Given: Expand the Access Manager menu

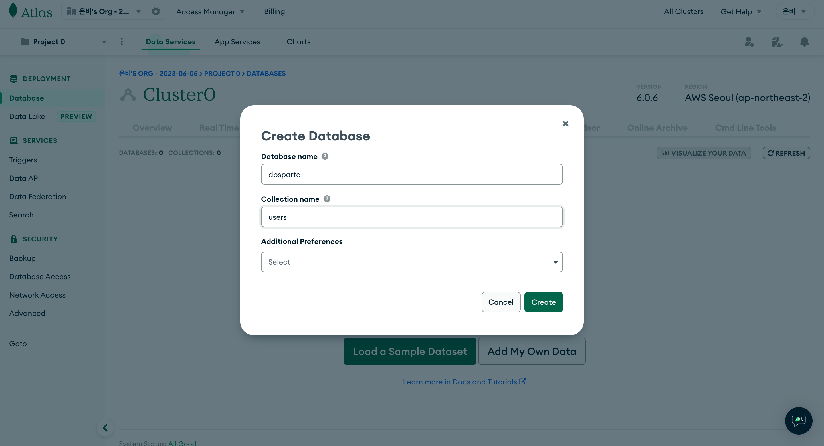Looking at the screenshot, I should (210, 11).
